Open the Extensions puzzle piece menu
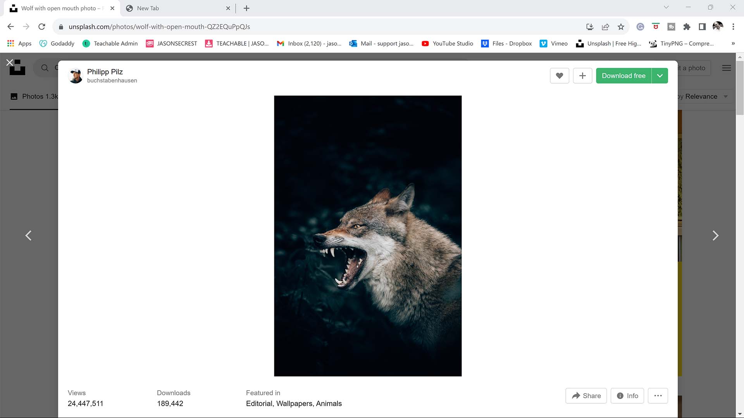 (x=687, y=27)
